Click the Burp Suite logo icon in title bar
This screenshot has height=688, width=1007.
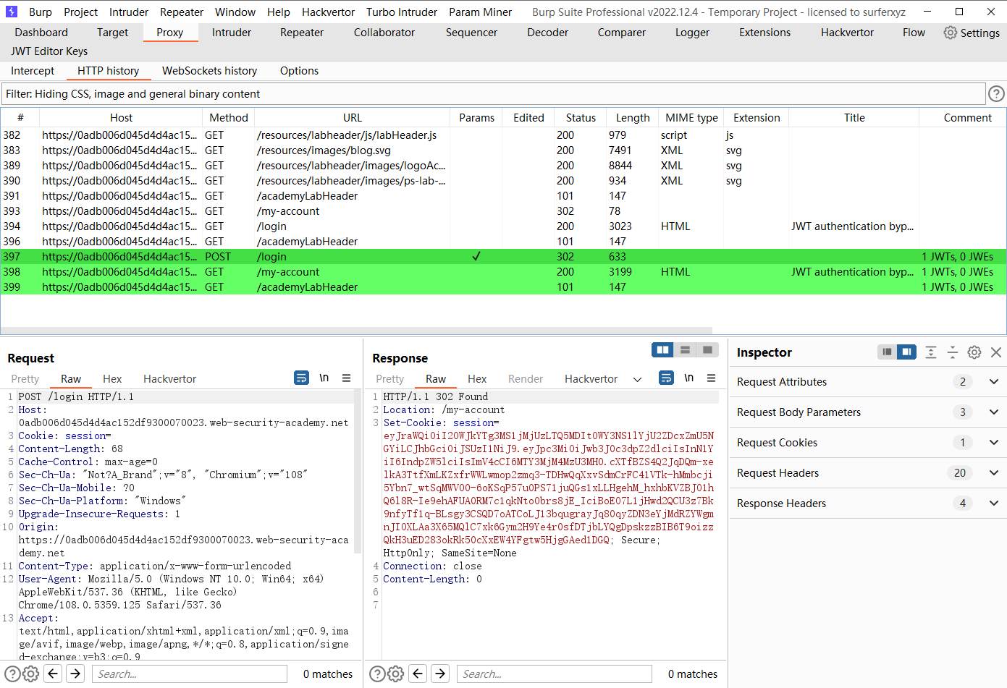point(12,12)
